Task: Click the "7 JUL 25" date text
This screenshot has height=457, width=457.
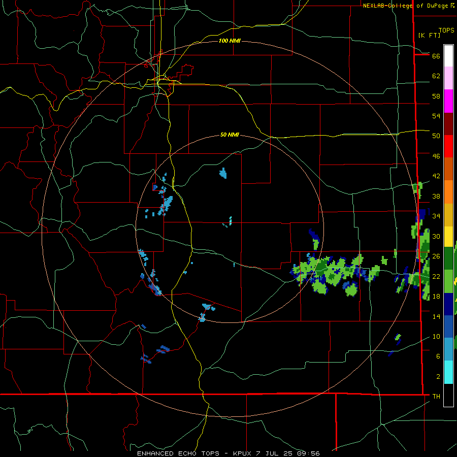Action: [x=274, y=453]
